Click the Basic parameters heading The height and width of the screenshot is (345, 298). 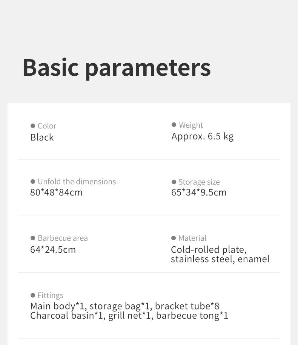[x=117, y=67]
